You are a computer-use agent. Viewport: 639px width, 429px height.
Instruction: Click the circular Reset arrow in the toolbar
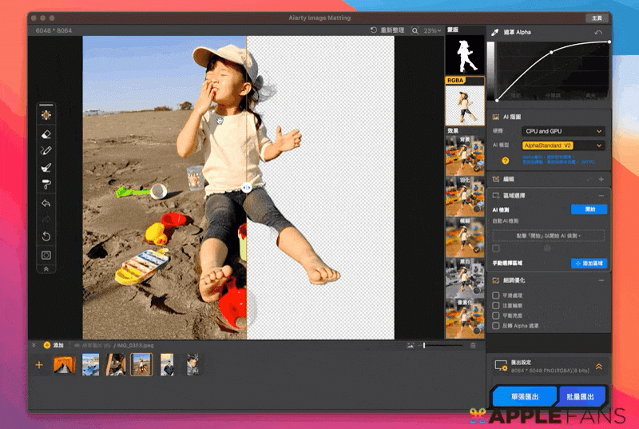click(46, 236)
